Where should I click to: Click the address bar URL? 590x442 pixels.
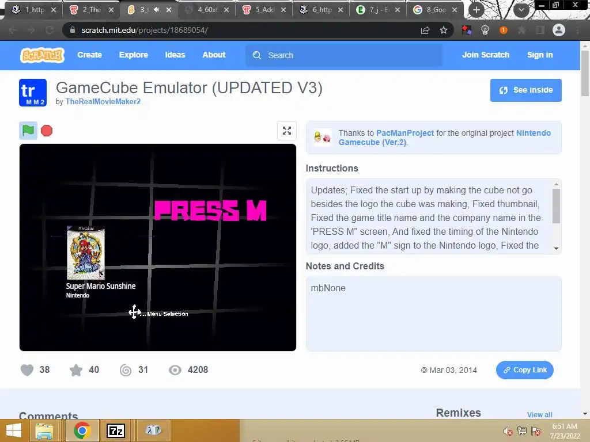click(145, 30)
